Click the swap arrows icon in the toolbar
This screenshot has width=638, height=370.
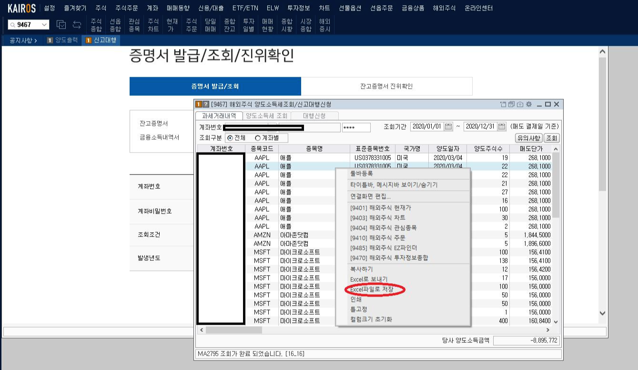click(77, 25)
